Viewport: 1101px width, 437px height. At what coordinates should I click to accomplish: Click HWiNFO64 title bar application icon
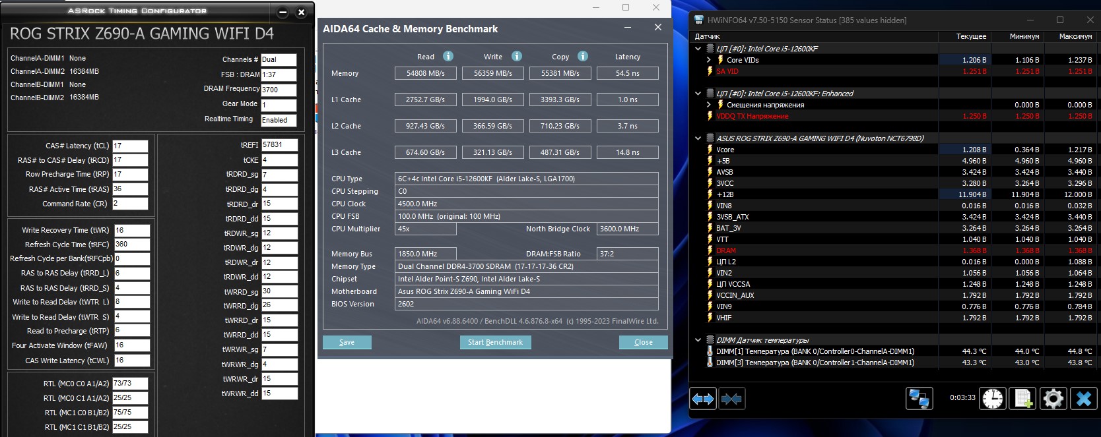(x=699, y=20)
